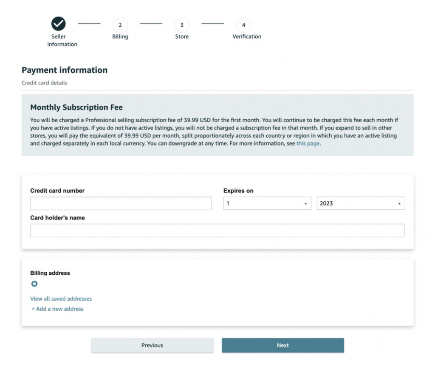Focus the Card holder's name field

[217, 231]
